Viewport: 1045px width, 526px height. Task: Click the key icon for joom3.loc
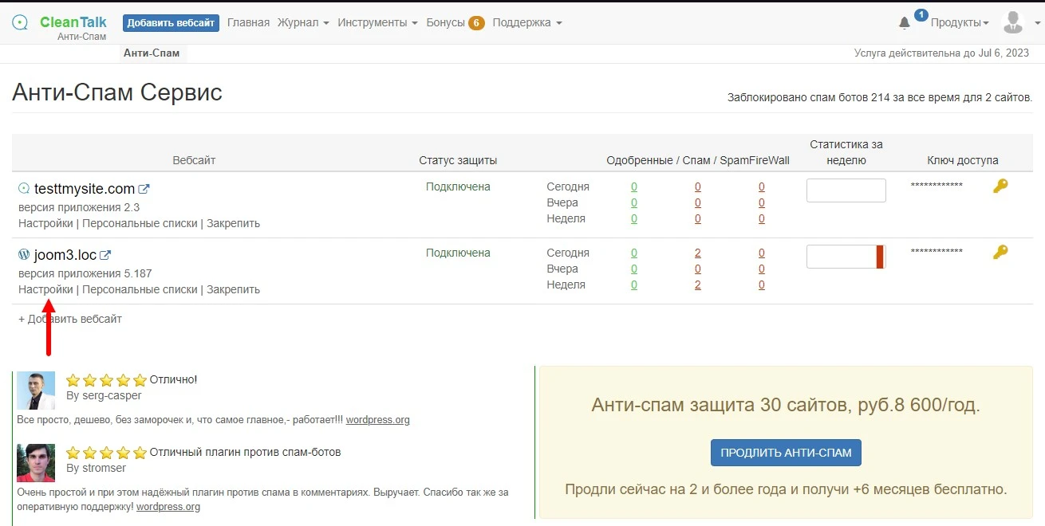tap(1000, 252)
